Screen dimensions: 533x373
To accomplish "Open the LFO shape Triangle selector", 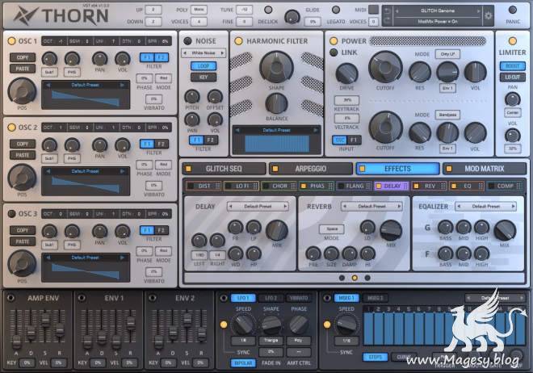I will 271,340.
